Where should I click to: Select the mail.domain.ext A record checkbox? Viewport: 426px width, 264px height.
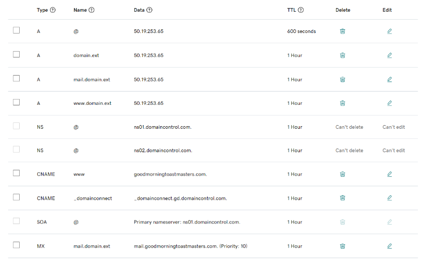[17, 78]
